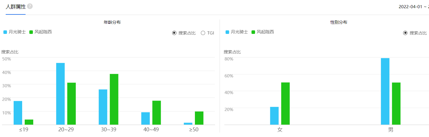
Task: Click the blue 男 gender bar
Action: pos(385,92)
